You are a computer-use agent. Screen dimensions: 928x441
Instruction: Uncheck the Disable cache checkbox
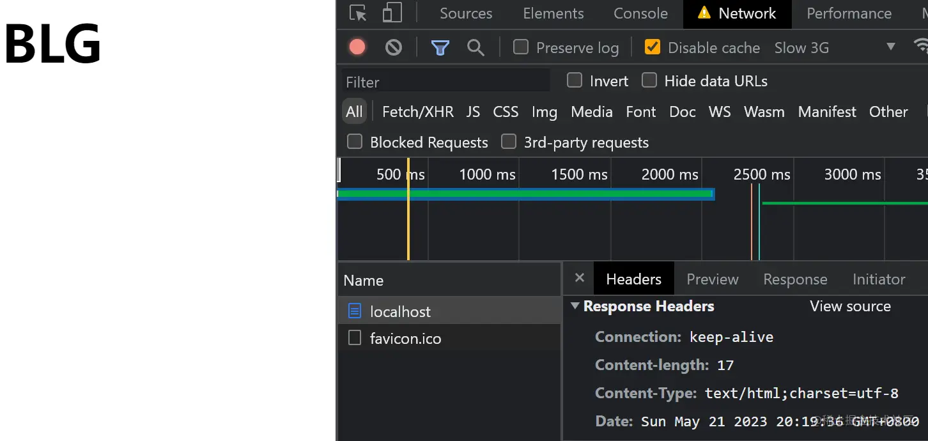click(x=653, y=47)
